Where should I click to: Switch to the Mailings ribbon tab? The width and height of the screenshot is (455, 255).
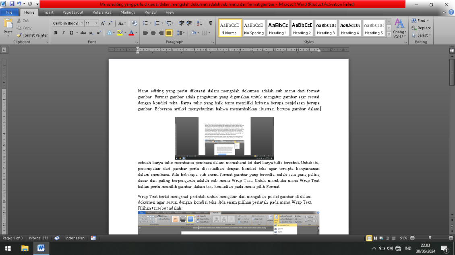[128, 12]
